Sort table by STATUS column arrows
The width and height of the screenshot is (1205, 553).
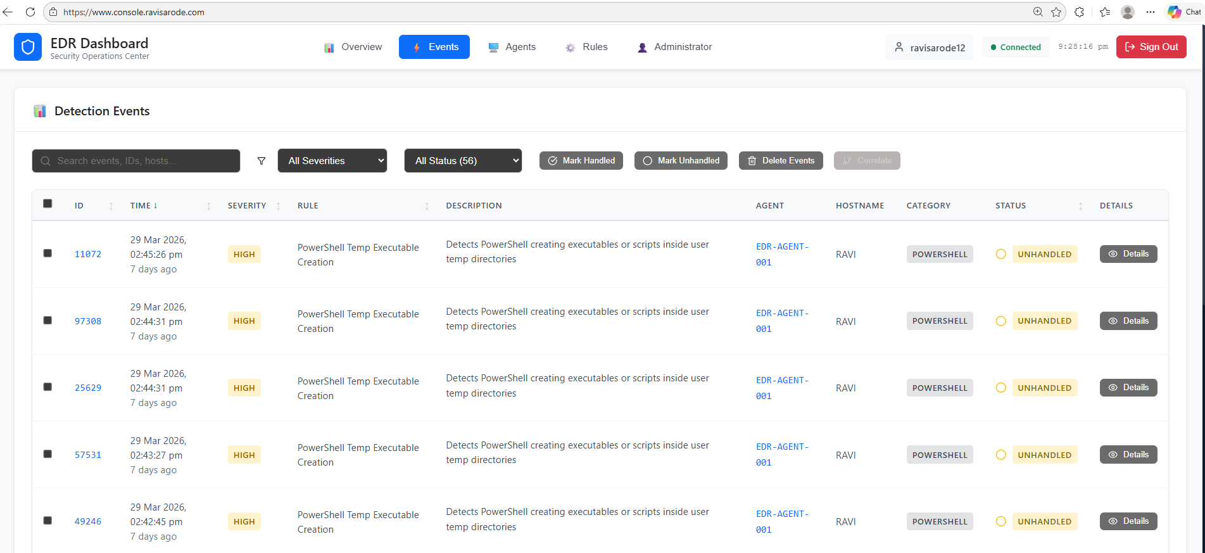(x=1080, y=206)
